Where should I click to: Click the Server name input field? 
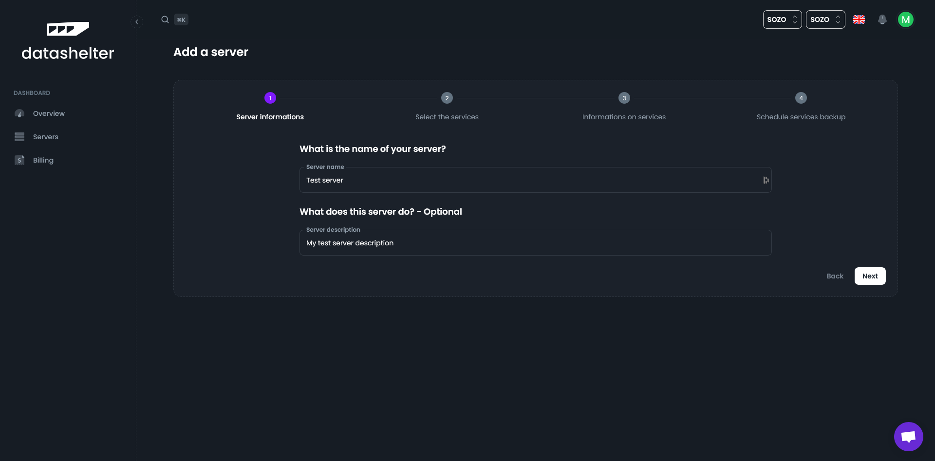[531, 180]
